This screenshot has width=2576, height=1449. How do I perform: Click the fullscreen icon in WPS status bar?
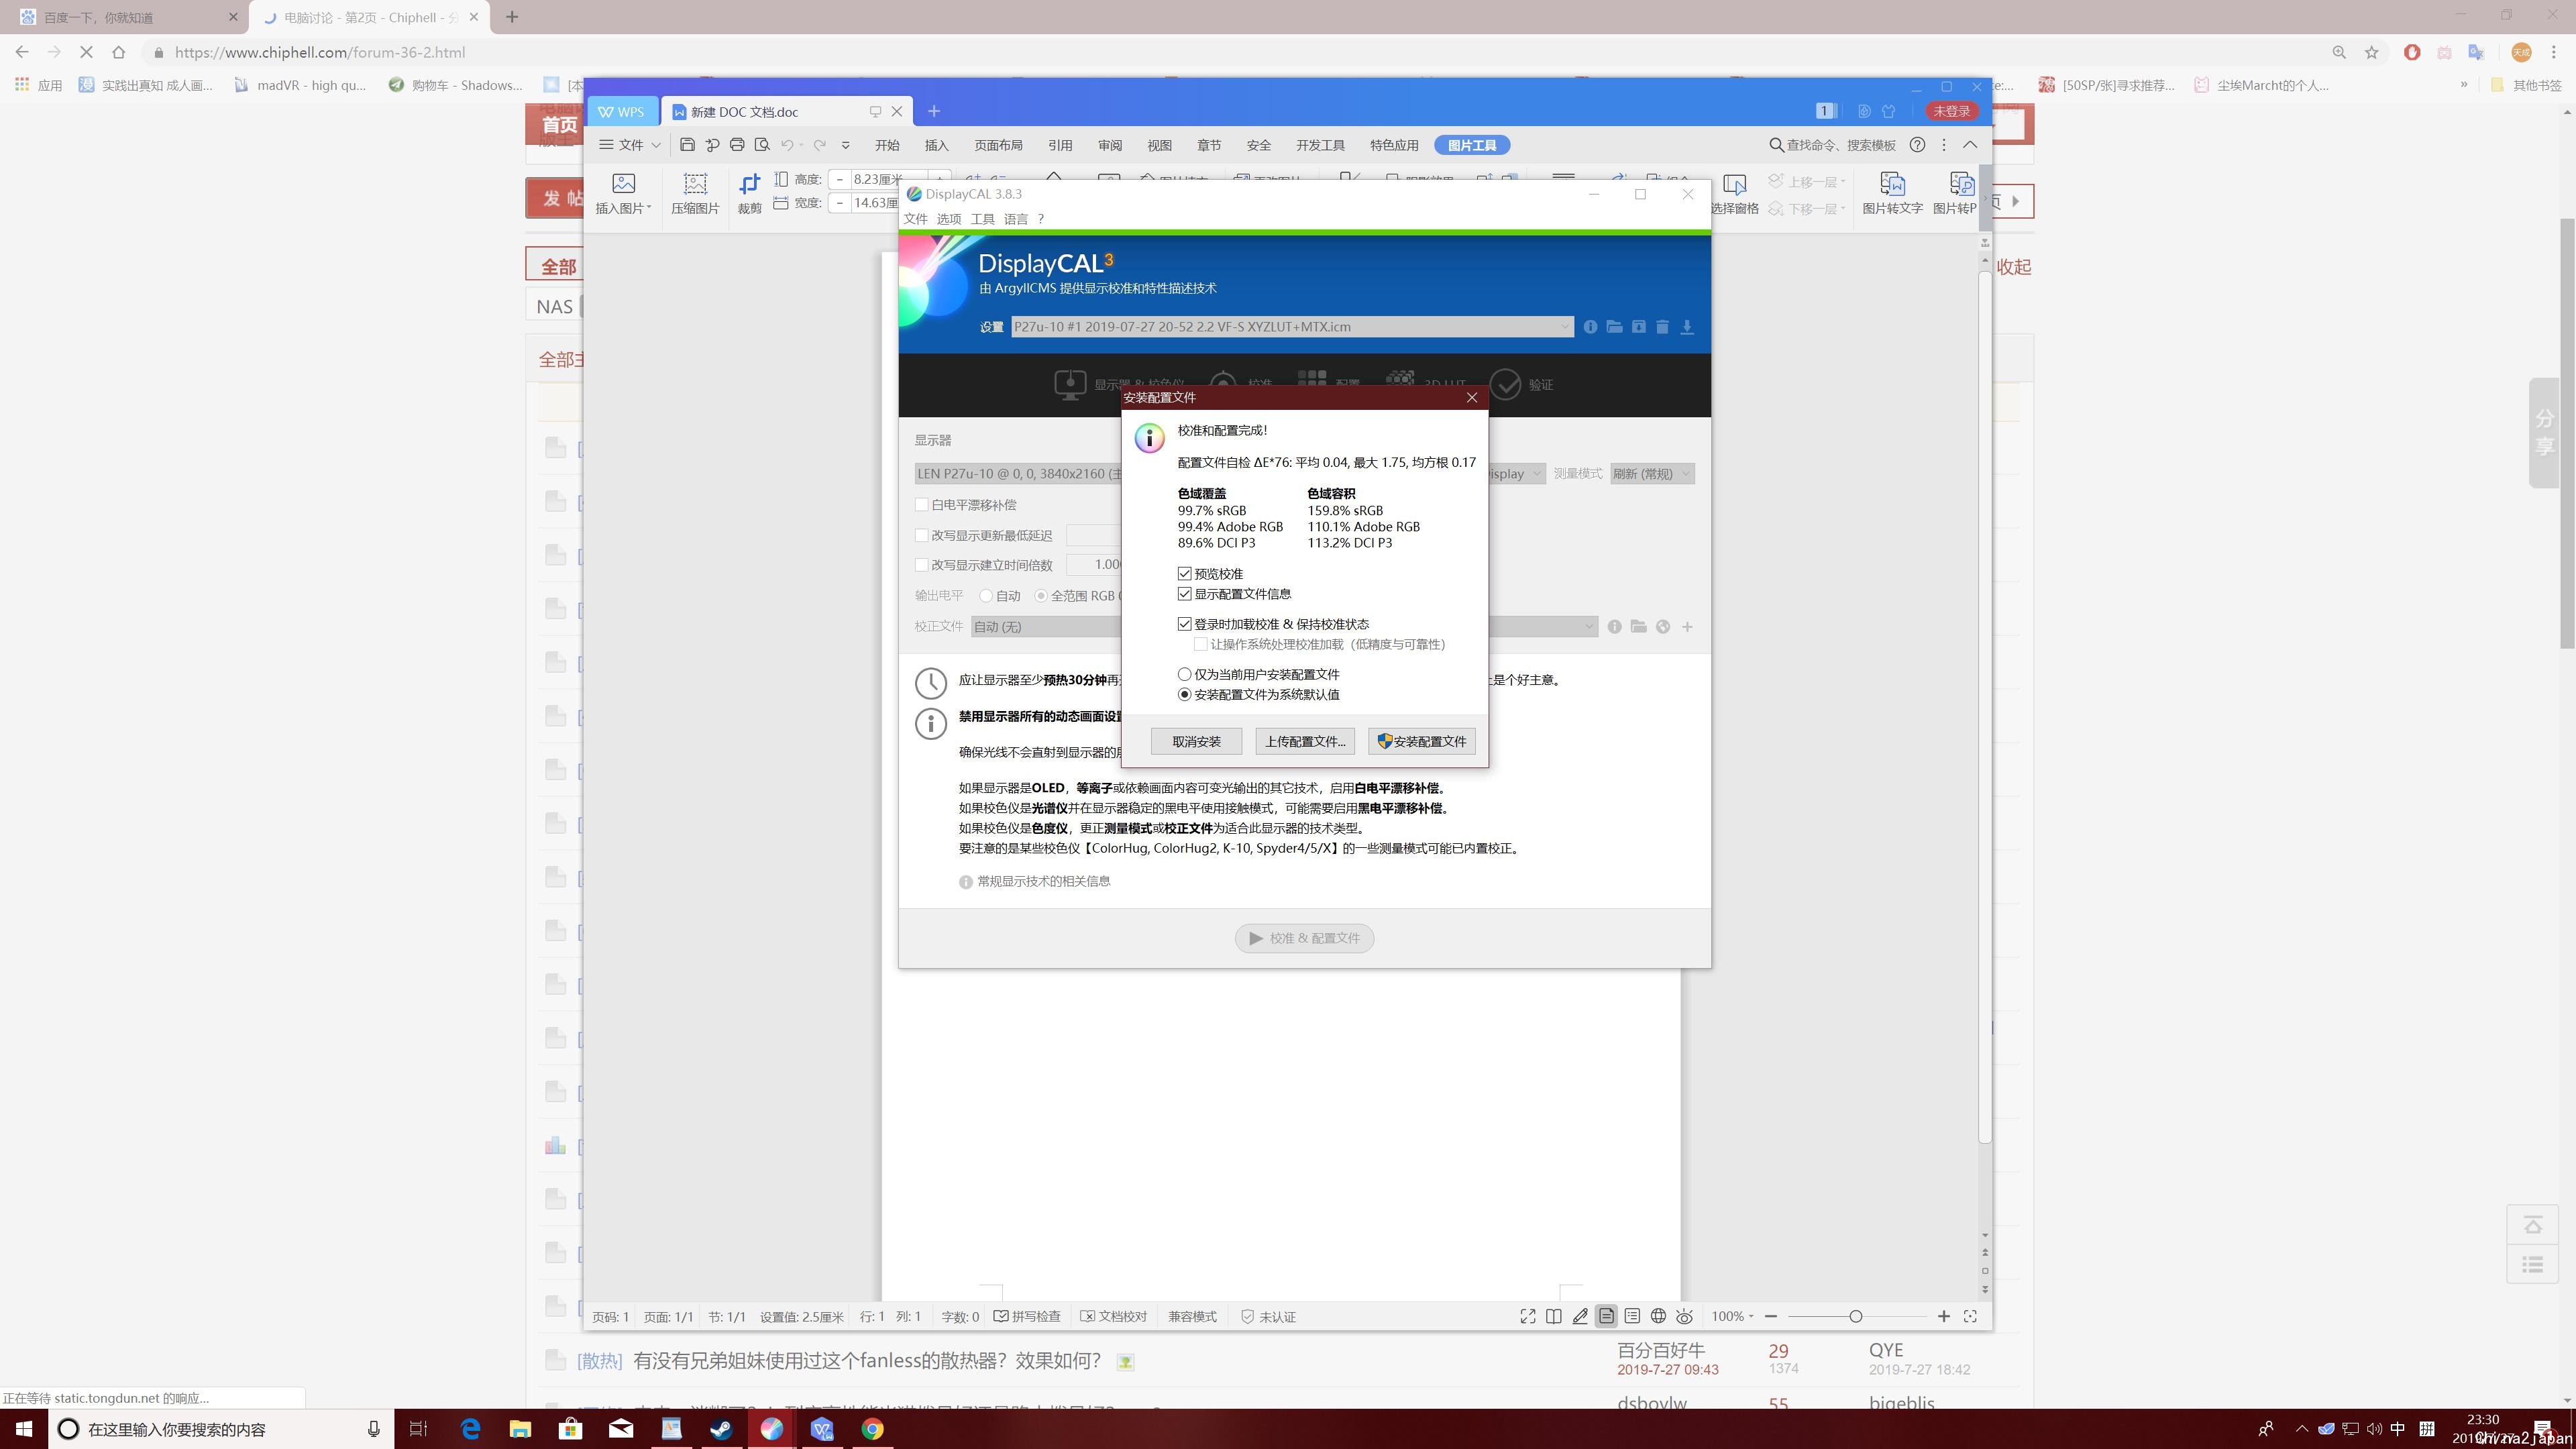[1528, 1317]
